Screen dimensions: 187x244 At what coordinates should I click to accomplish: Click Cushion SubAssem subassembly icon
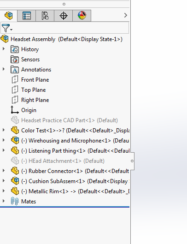(x=15, y=181)
